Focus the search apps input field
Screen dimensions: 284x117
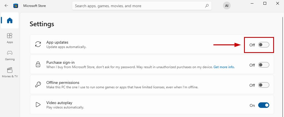pyautogui.click(x=139, y=6)
